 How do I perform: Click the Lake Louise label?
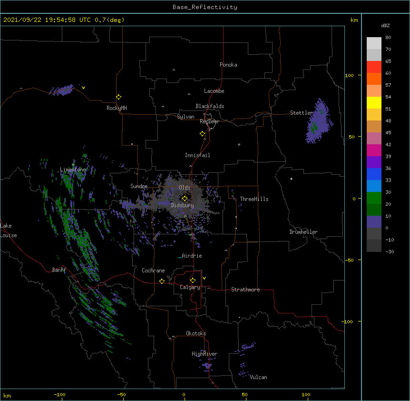tap(9, 231)
